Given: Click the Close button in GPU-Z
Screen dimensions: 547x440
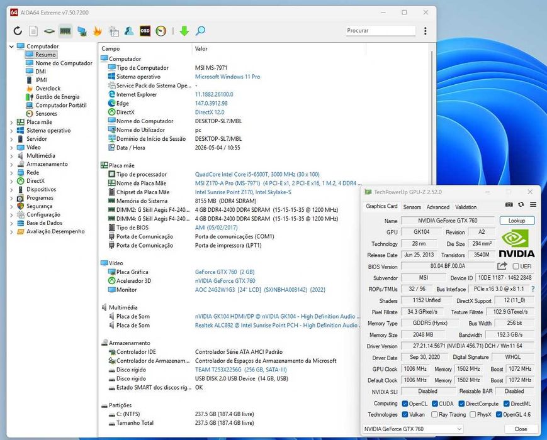Looking at the screenshot, I should (521, 429).
